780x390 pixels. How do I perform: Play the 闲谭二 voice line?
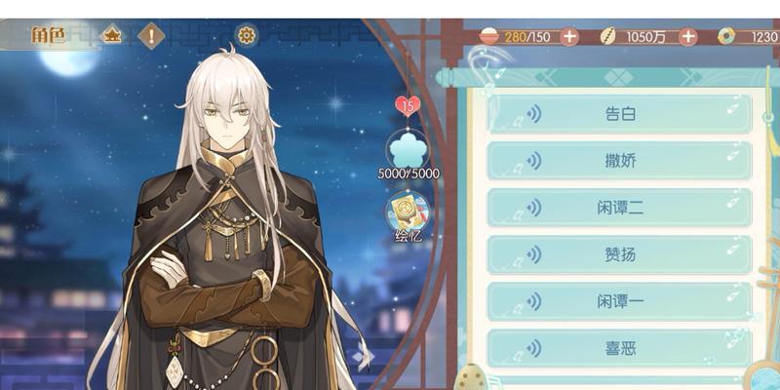[x=619, y=208]
